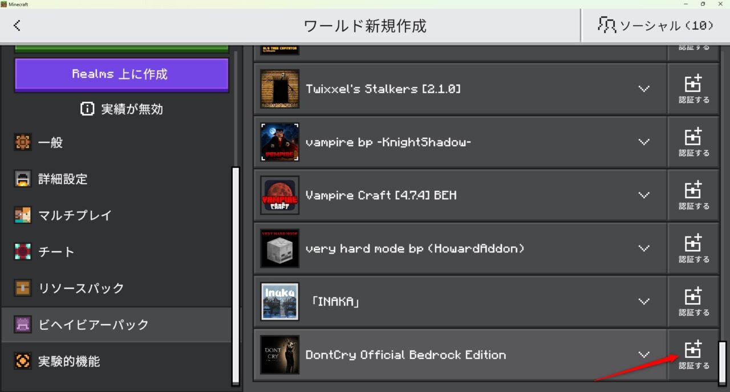Click the 実績が無効 info icon
This screenshot has width=730, height=392.
pyautogui.click(x=87, y=109)
